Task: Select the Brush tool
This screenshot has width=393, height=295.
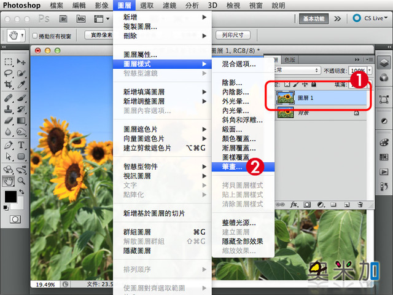Action: [21, 98]
